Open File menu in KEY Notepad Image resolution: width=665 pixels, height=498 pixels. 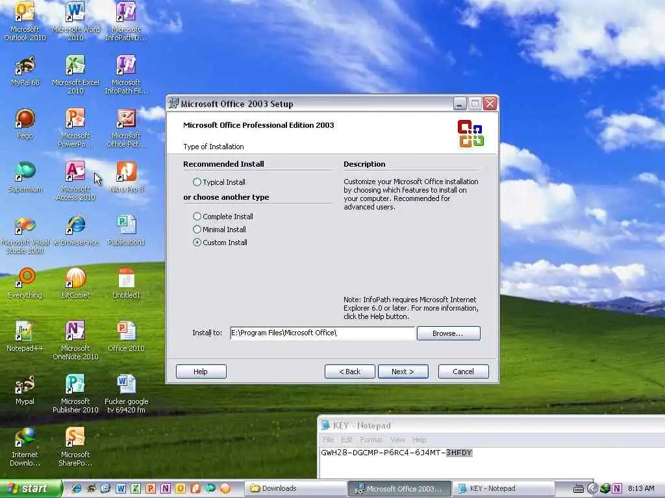pyautogui.click(x=328, y=440)
